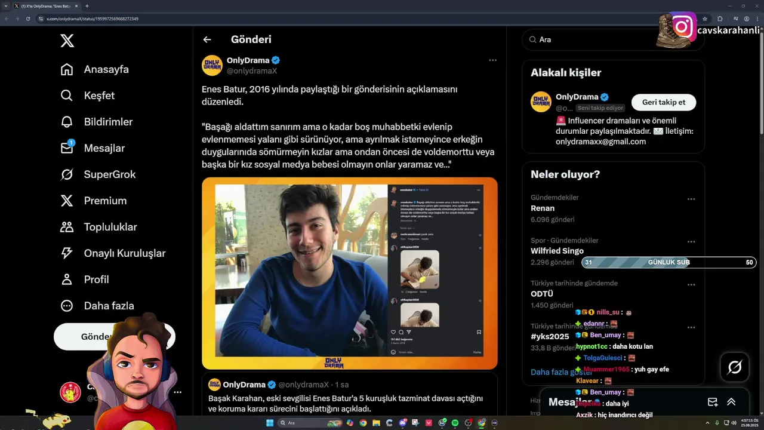Open the Windows Start menu
764x430 pixels.
coord(270,423)
